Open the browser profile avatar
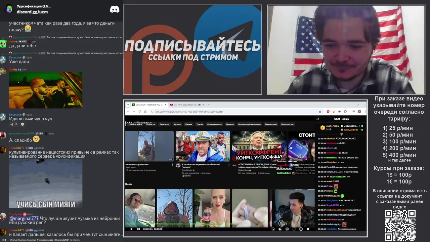 359,112
